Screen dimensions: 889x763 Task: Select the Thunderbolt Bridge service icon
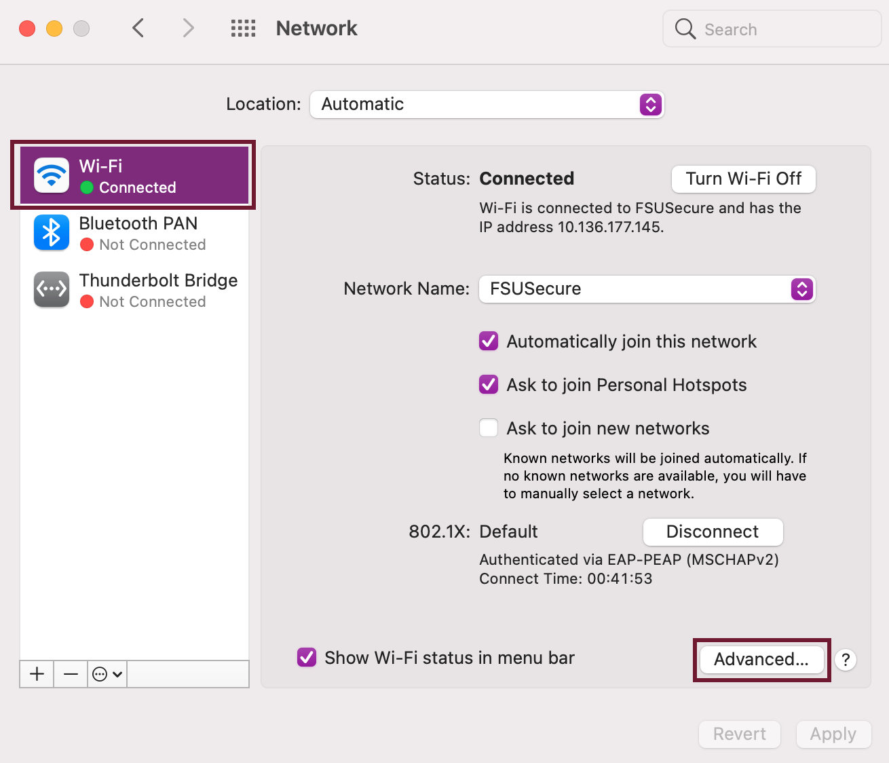tap(51, 289)
